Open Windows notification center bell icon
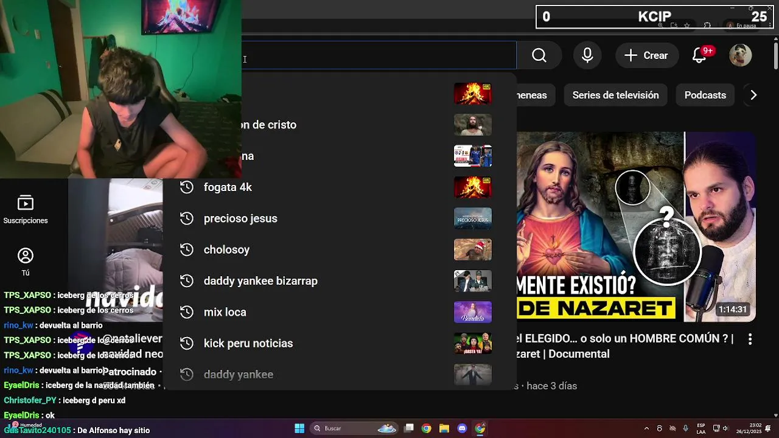Image resolution: width=779 pixels, height=438 pixels. point(767,428)
